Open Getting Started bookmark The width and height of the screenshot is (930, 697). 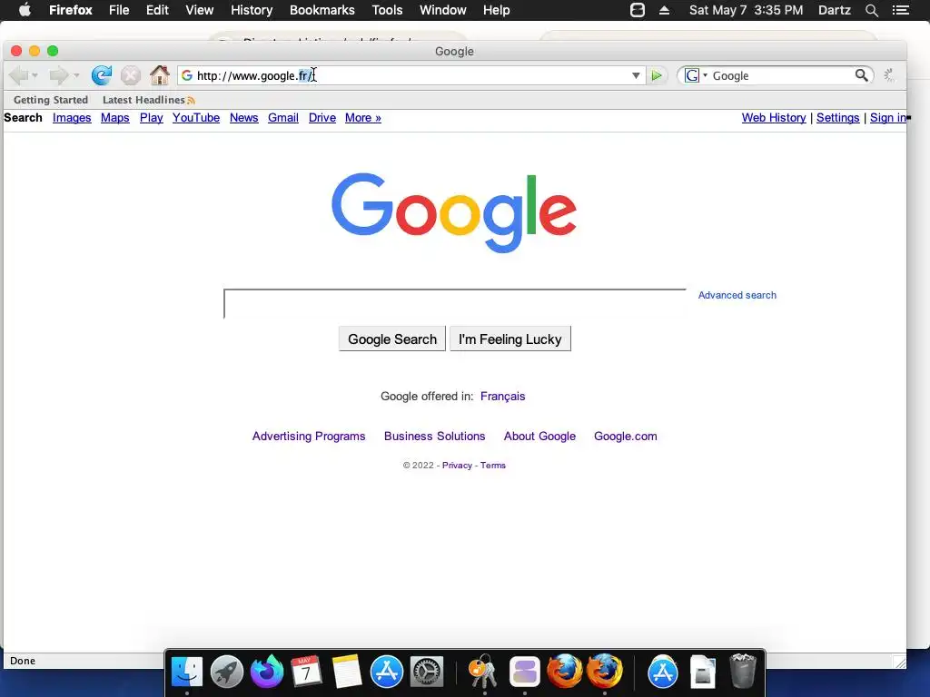tap(51, 100)
